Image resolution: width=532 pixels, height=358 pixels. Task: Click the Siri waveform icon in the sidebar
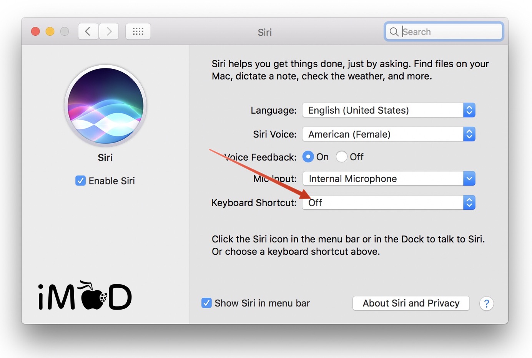tap(105, 105)
